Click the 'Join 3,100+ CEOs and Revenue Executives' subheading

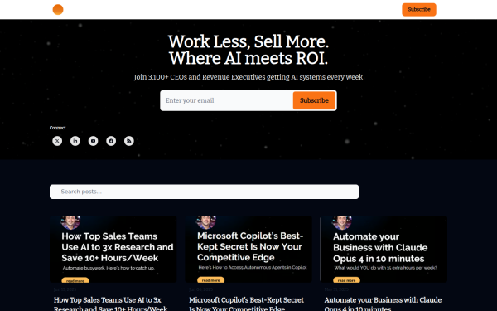248,77
